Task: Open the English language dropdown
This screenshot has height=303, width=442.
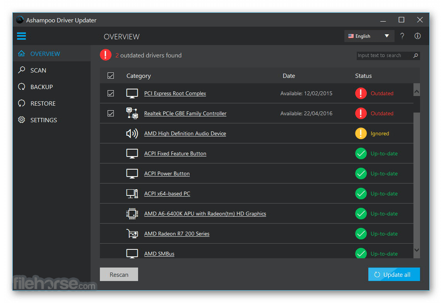Action: (369, 36)
